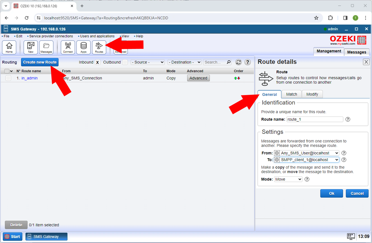372x243 pixels.
Task: Open the browser tab search dropdown
Action: (6, 6)
